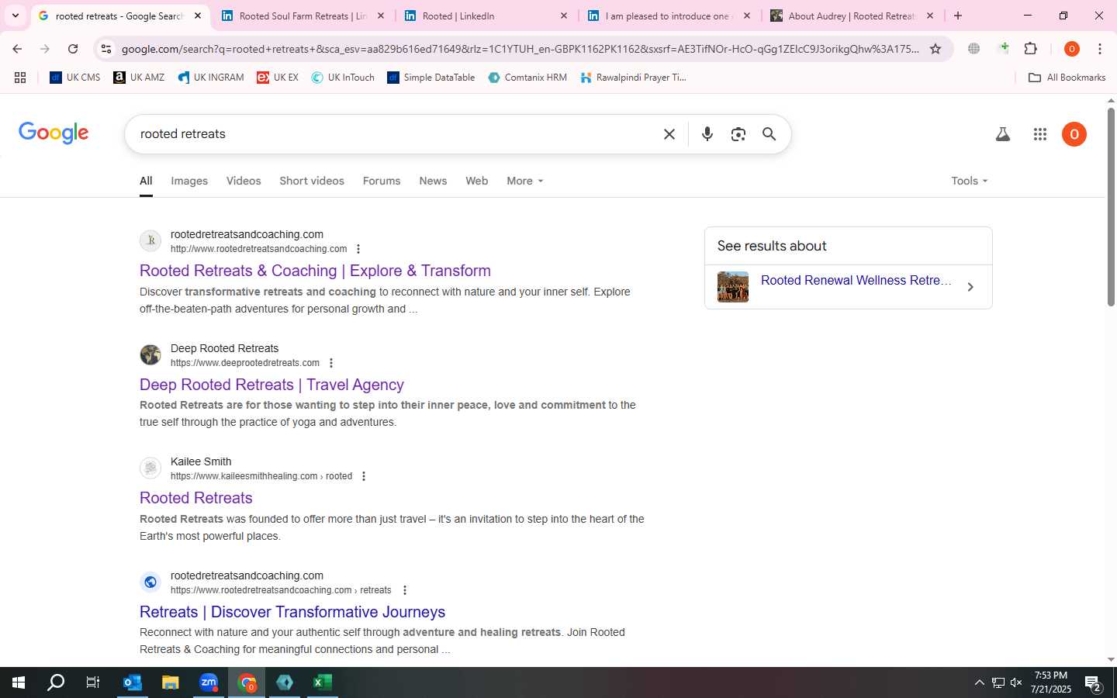
Task: Reload the current page
Action: coord(73,49)
